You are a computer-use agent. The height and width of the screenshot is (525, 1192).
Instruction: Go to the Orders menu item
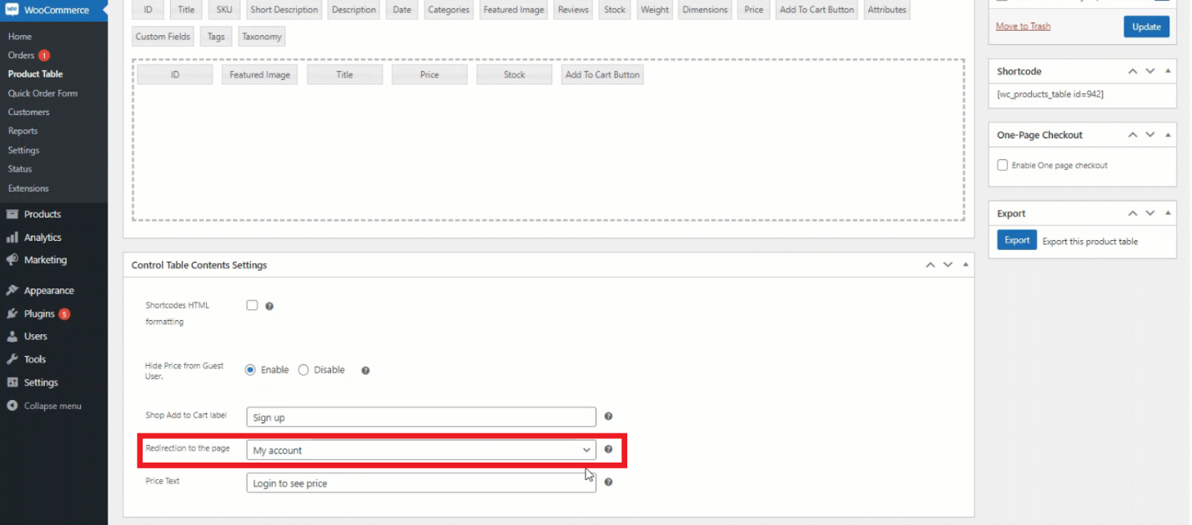(x=22, y=56)
